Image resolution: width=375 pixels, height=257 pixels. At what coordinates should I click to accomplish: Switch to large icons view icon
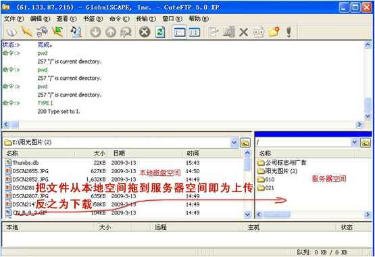click(195, 32)
